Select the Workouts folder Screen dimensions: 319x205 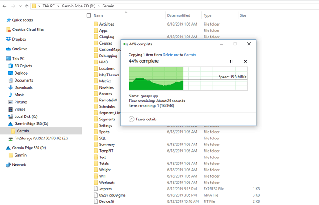pos(107,183)
